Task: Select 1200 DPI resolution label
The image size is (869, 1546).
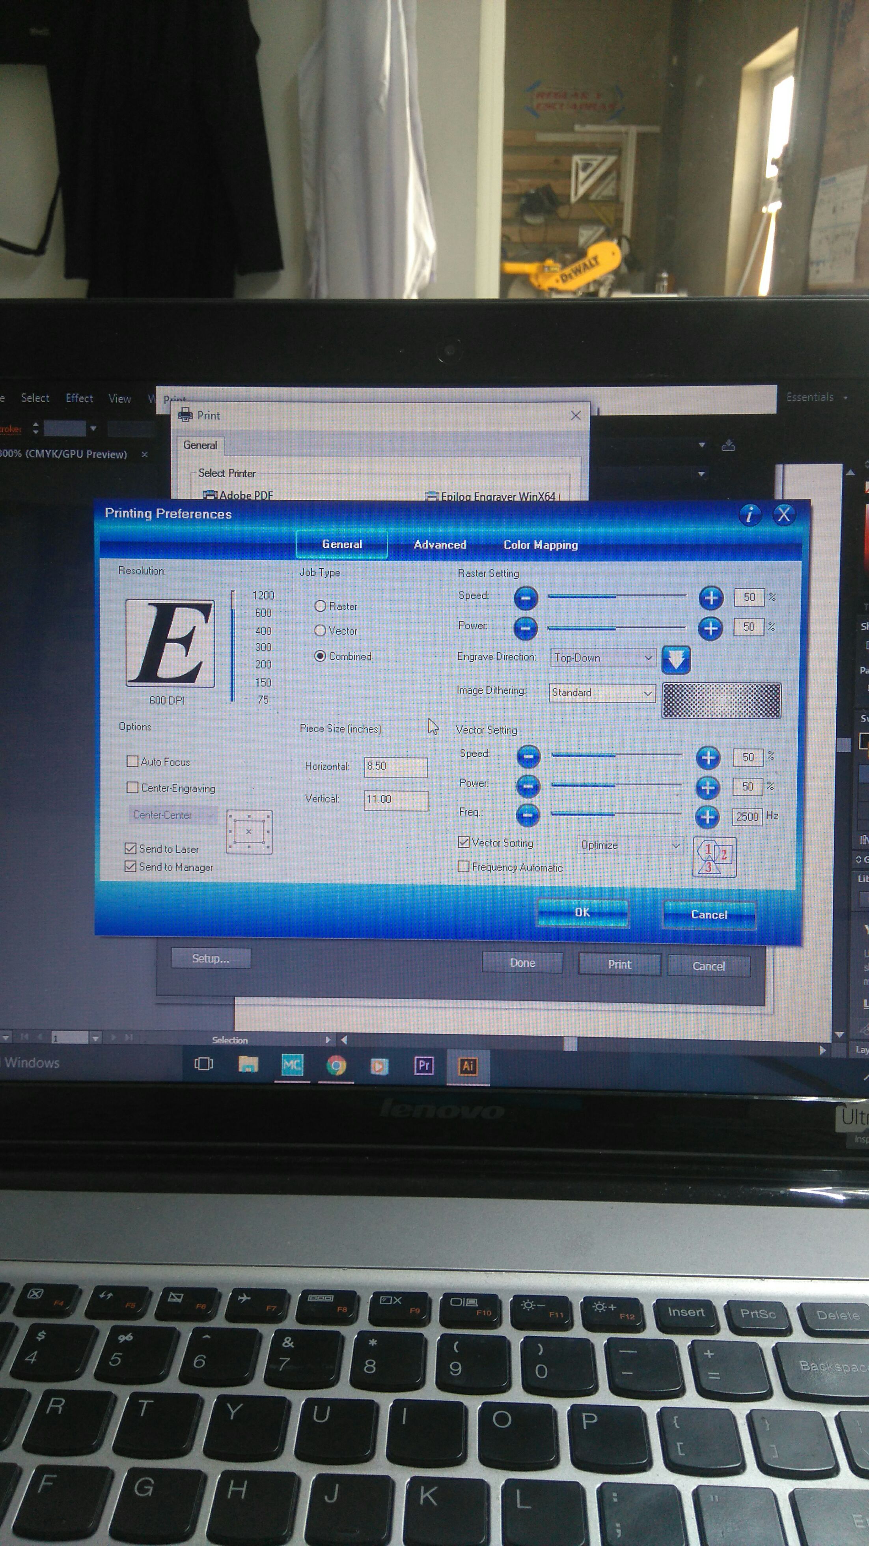Action: [x=263, y=596]
